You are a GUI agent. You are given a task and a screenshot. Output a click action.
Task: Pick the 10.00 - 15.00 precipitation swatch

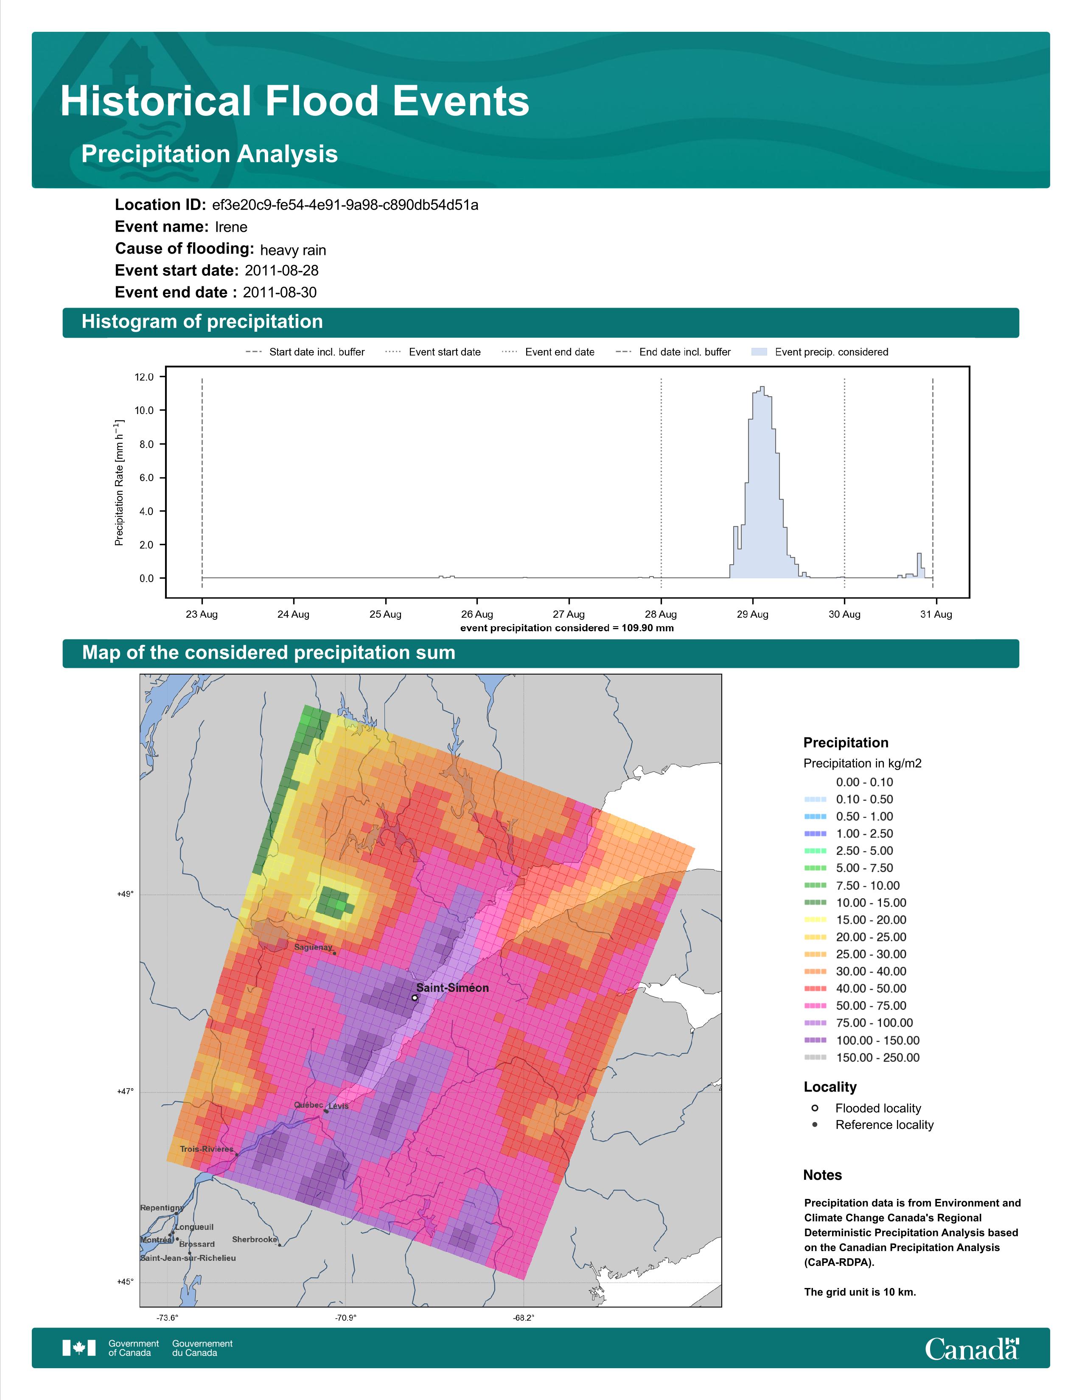pyautogui.click(x=816, y=902)
